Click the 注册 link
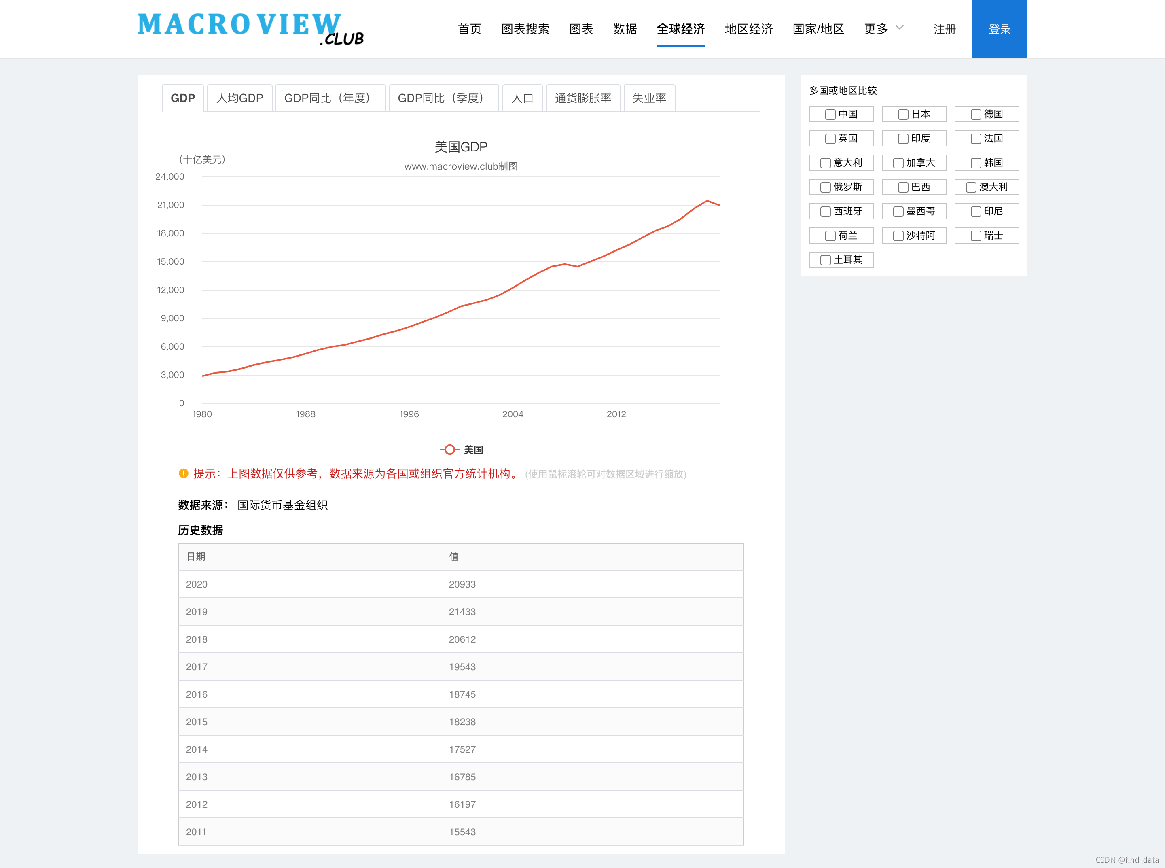 point(945,30)
